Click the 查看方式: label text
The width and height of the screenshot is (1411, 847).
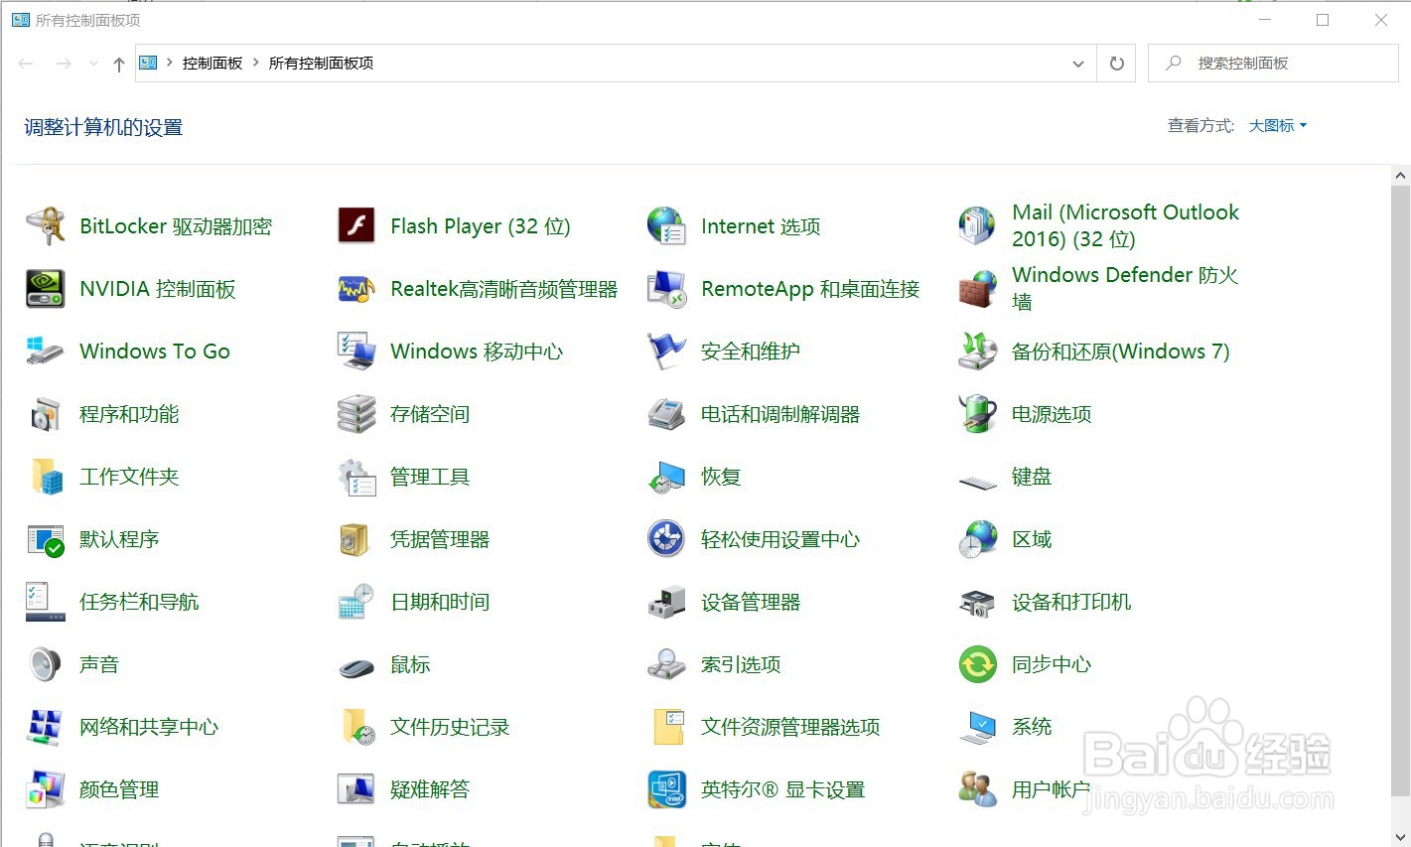point(1200,126)
